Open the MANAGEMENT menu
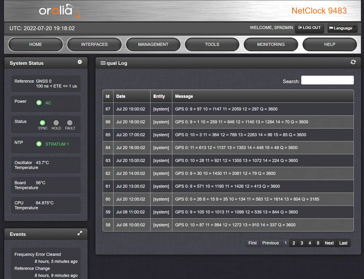The height and width of the screenshot is (279, 364). (x=153, y=44)
